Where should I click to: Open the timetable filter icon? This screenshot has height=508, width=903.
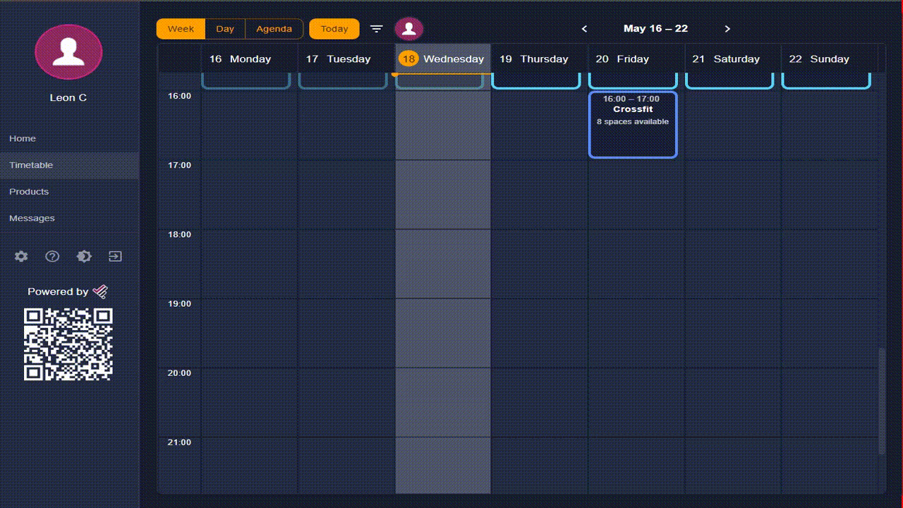[377, 29]
